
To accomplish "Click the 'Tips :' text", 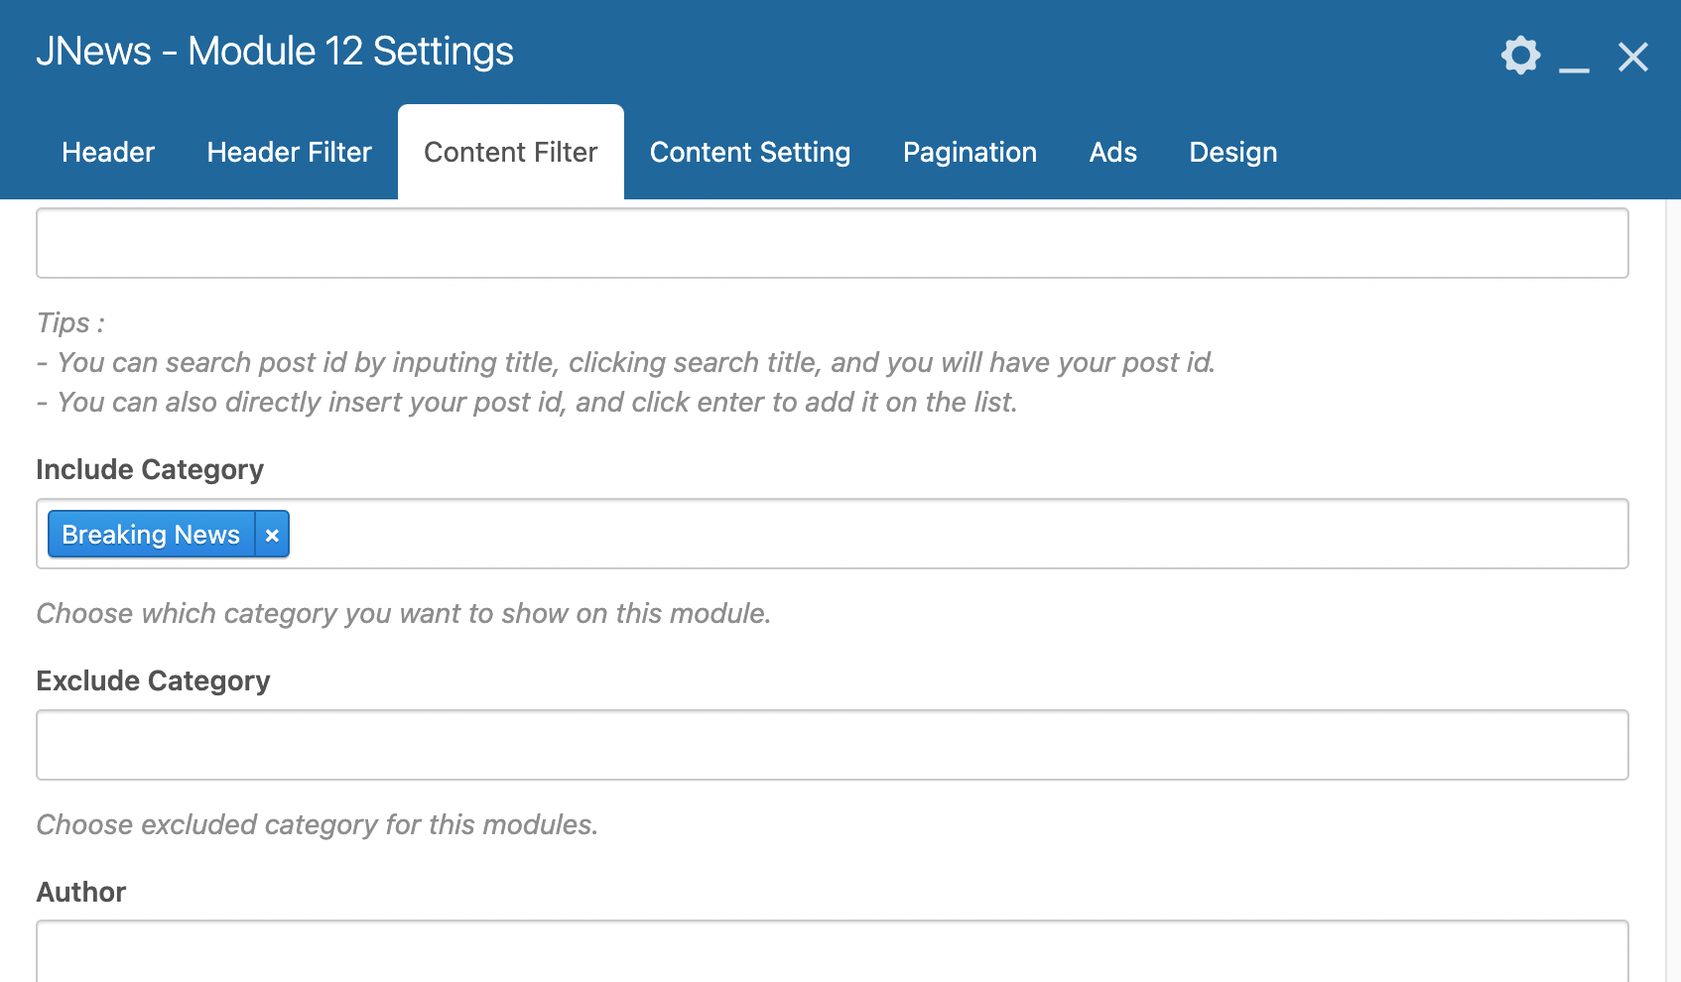I will coord(70,323).
